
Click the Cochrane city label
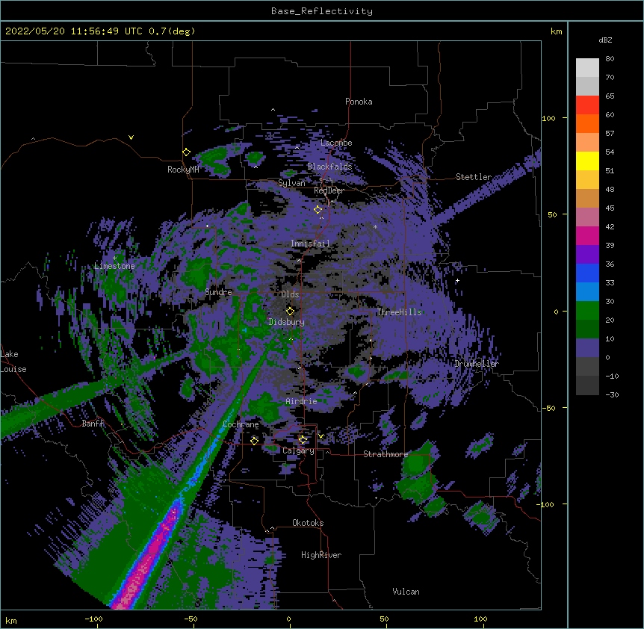[x=241, y=424]
